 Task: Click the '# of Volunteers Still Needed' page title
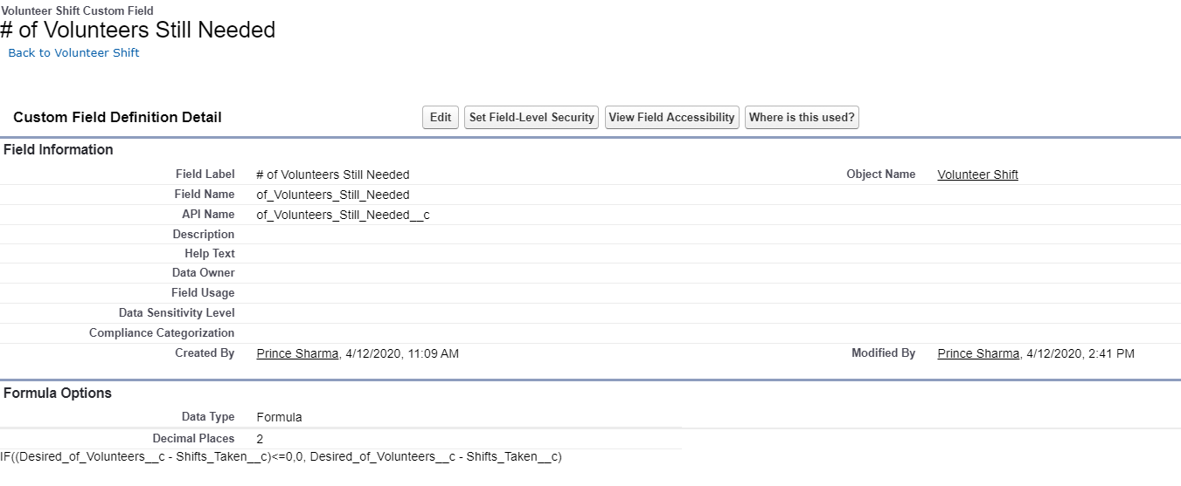[x=138, y=30]
